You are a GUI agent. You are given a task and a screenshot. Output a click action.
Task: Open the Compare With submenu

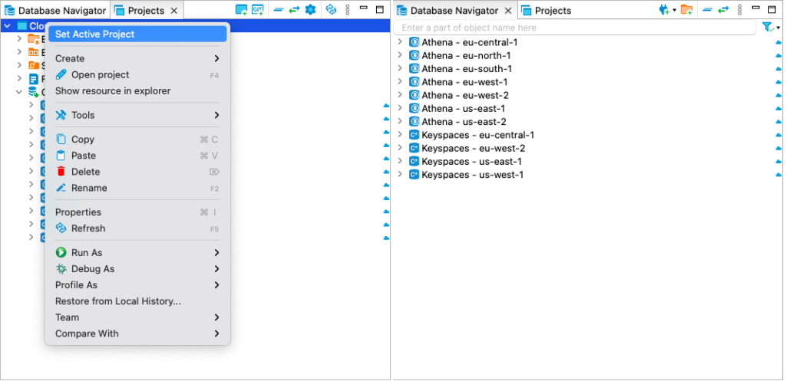pos(137,333)
